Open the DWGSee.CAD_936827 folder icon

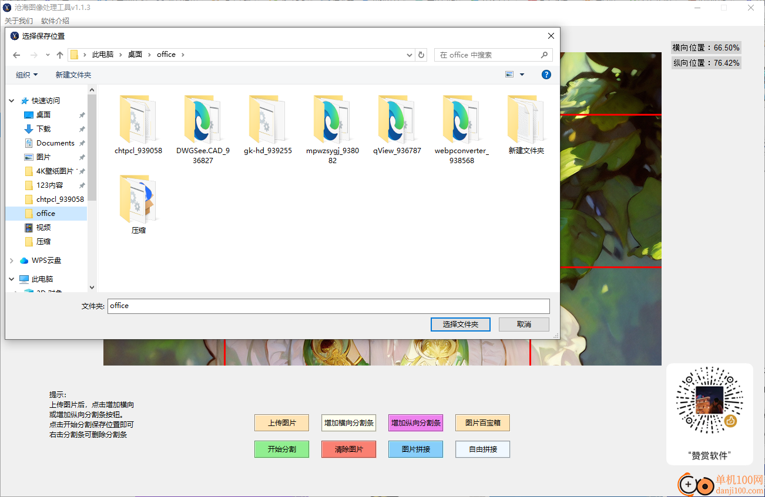point(203,120)
